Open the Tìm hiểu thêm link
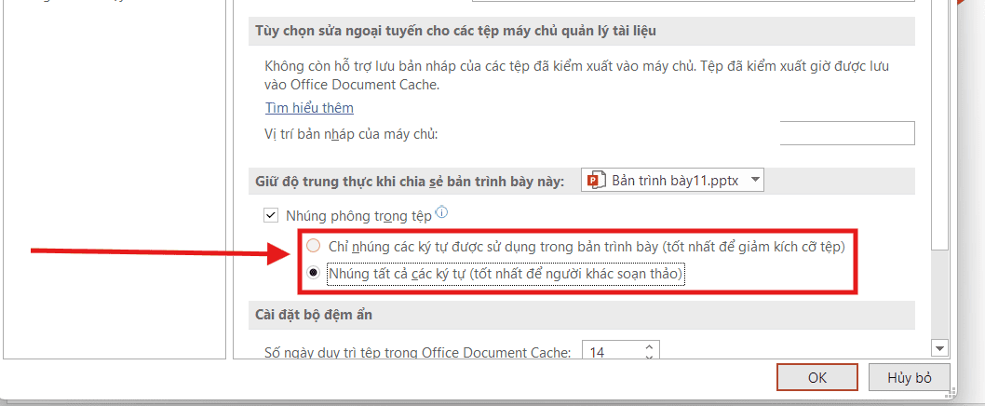985x406 pixels. (309, 107)
